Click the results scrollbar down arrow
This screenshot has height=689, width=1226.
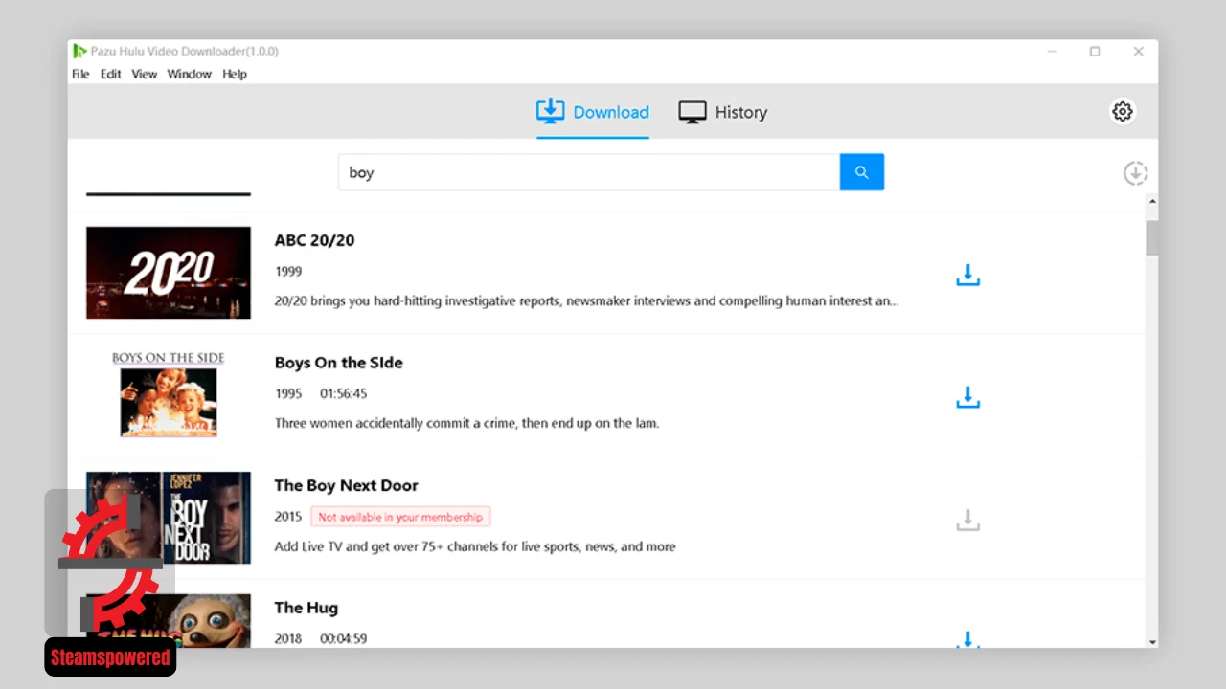(x=1152, y=642)
